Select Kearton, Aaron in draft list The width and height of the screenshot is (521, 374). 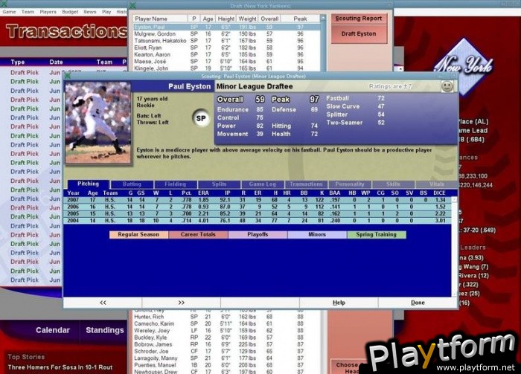[x=226, y=55]
